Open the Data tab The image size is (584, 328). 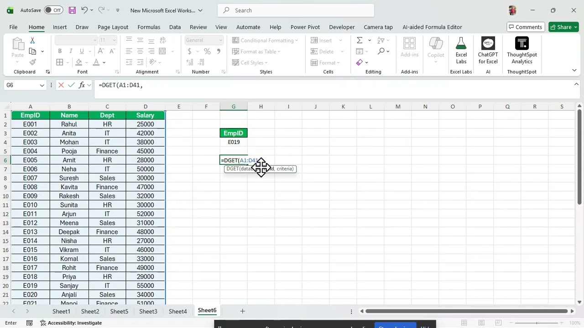point(175,27)
